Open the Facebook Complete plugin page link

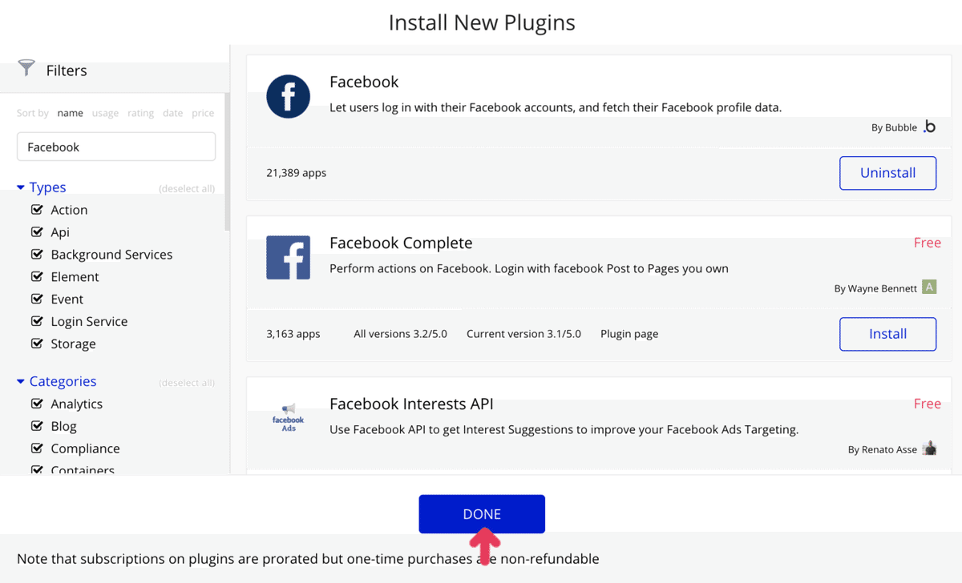tap(629, 334)
